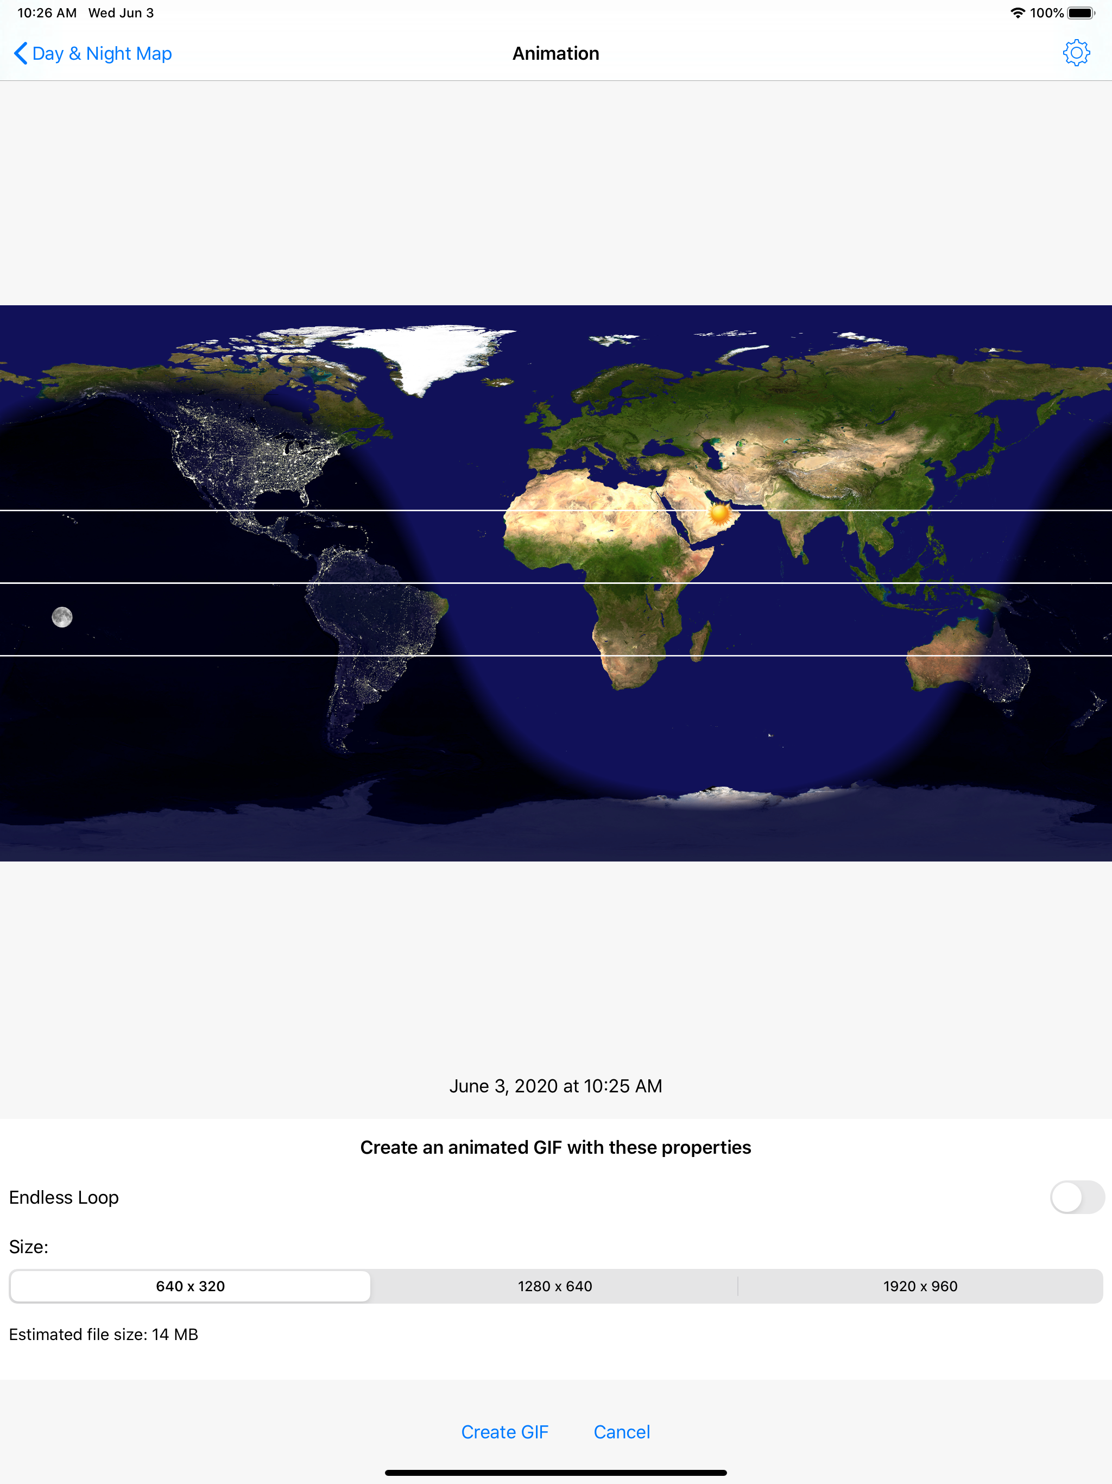Tap the Animation title in the navigation bar

pos(555,53)
